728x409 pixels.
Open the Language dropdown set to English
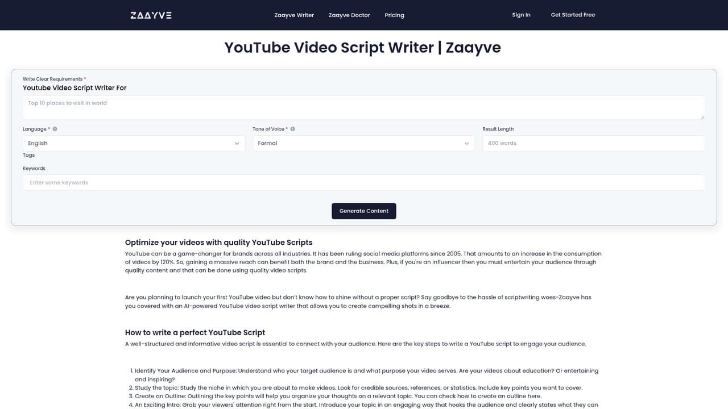point(134,143)
